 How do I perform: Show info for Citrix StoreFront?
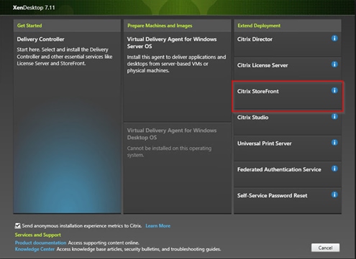coord(334,90)
